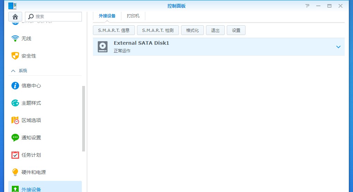
Task: Click the Control Panel app icon in title bar
Action: tap(12, 6)
